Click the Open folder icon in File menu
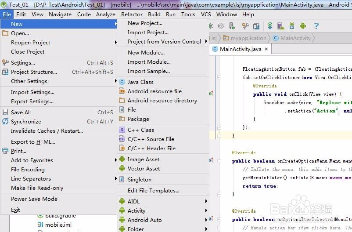This screenshot has width=352, height=232. coord(5,33)
